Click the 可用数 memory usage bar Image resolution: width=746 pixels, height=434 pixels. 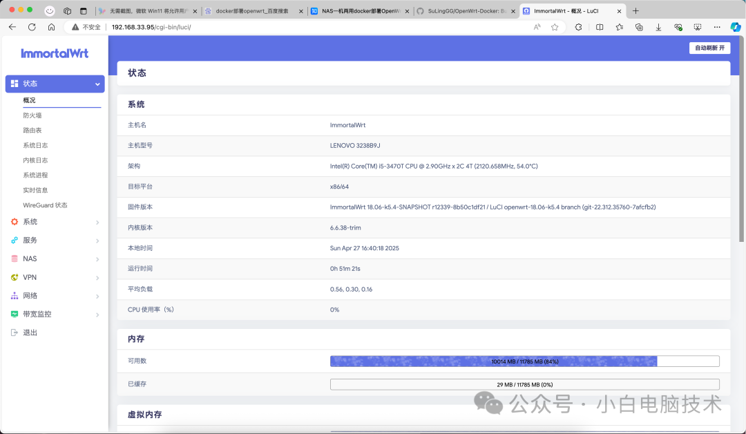tap(524, 361)
